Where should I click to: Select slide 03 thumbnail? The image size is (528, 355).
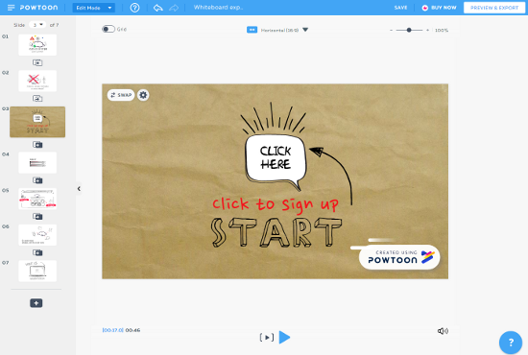37,122
